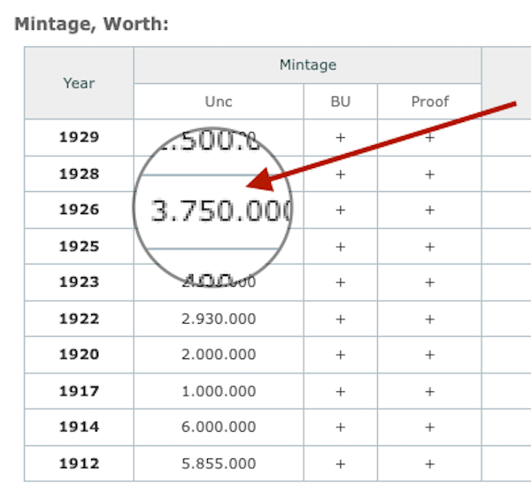The height and width of the screenshot is (499, 531).
Task: Click the Year column header
Action: point(79,83)
